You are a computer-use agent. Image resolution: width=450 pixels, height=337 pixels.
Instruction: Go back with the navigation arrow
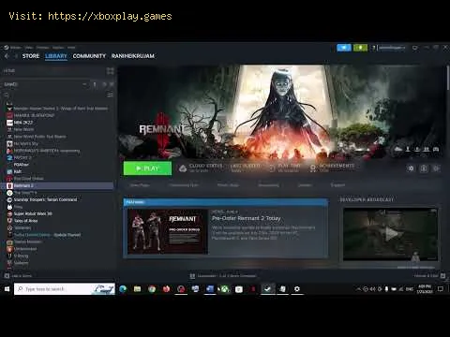pos(7,56)
